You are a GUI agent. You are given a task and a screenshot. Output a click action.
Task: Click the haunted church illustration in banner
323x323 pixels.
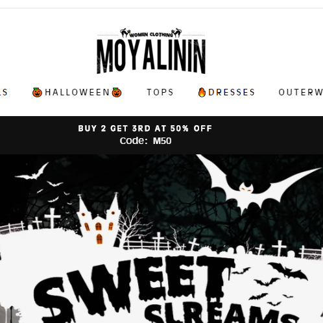pos(99,219)
